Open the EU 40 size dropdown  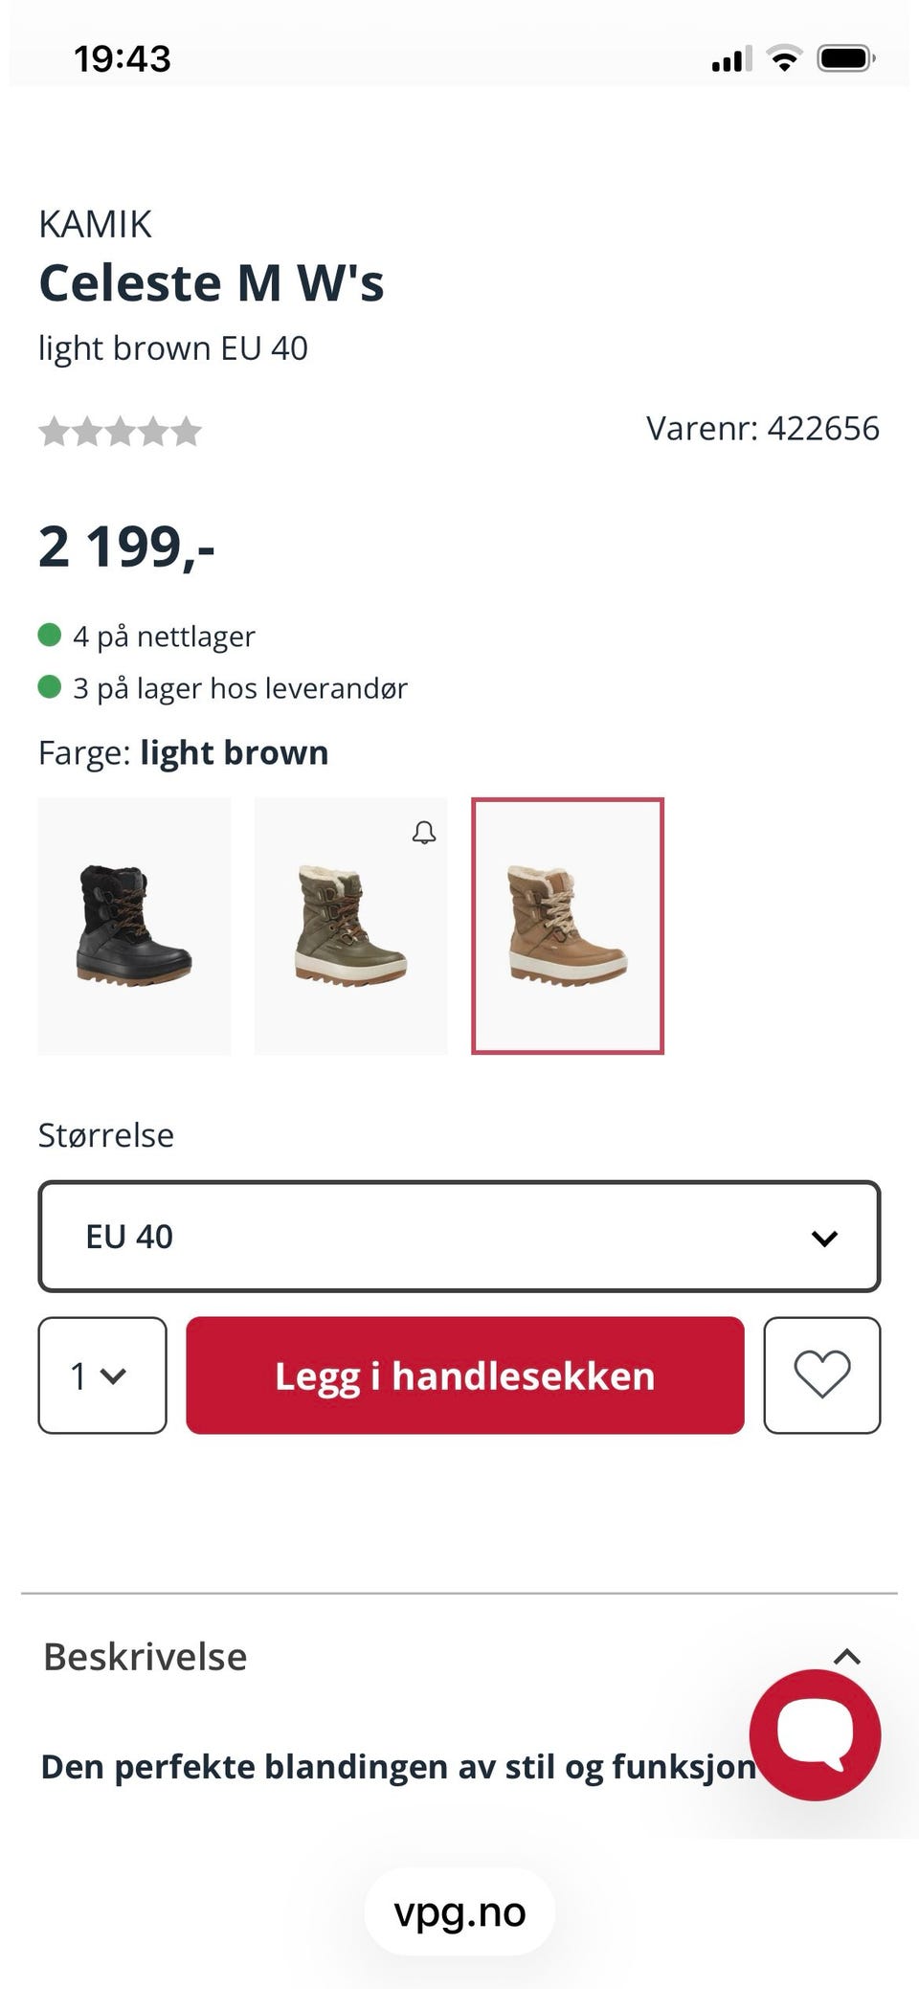(459, 1236)
